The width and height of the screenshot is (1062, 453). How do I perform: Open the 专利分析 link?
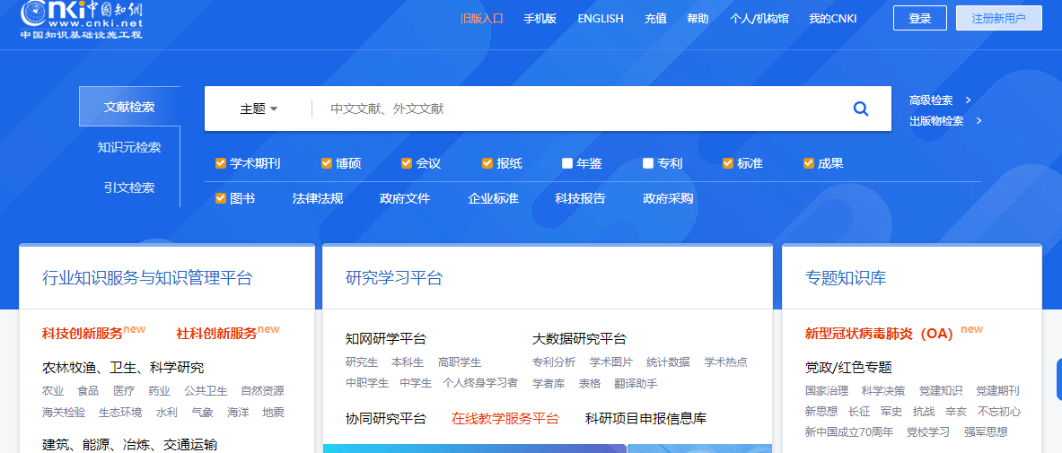554,362
